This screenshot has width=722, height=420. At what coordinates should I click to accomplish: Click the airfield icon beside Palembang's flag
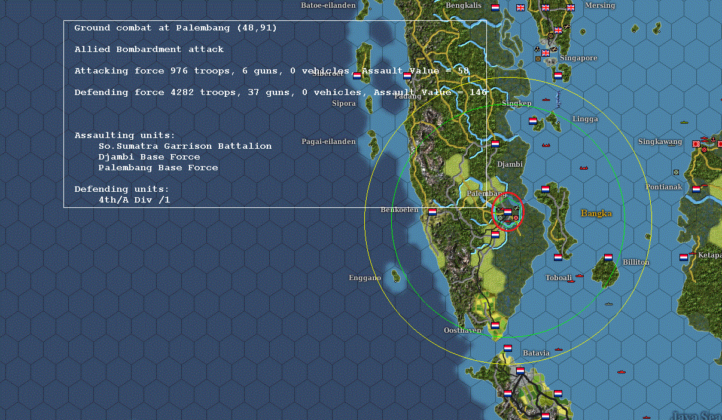(516, 207)
